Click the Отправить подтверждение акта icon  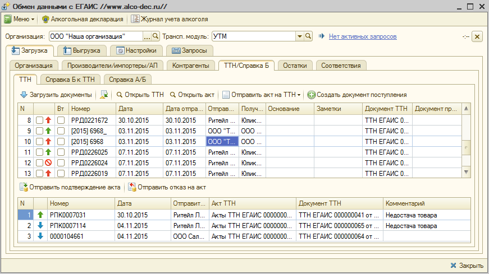(x=24, y=187)
